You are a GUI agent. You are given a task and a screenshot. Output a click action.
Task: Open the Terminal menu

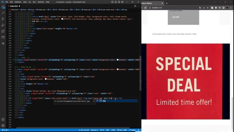tap(41, 2)
